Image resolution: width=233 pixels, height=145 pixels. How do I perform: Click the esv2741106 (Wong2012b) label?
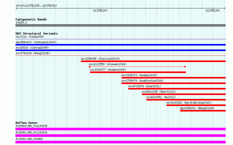(33, 53)
